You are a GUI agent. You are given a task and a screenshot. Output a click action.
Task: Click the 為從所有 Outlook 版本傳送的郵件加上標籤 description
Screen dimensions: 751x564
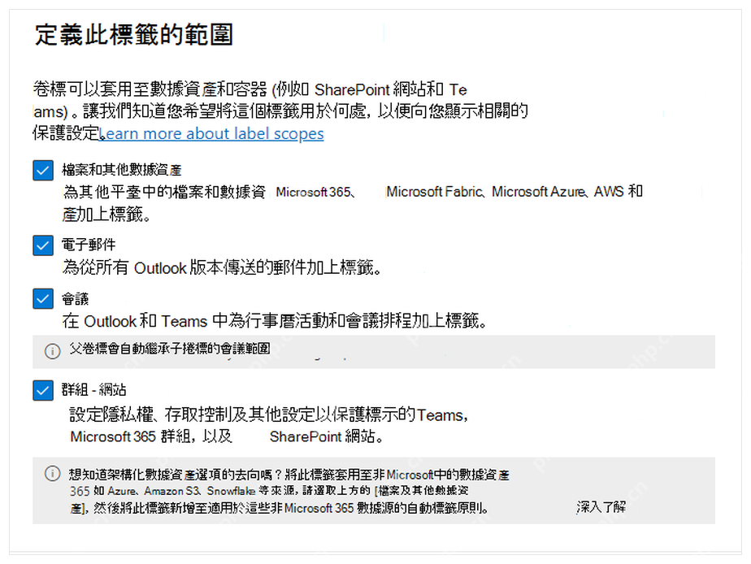tap(222, 267)
